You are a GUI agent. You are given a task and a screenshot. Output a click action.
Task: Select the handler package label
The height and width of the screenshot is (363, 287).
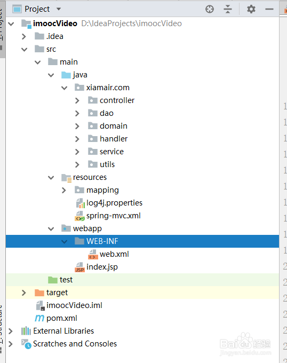tap(114, 139)
